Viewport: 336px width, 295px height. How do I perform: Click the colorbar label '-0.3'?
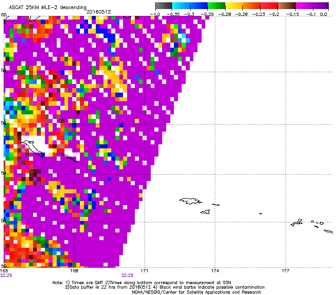click(x=189, y=15)
